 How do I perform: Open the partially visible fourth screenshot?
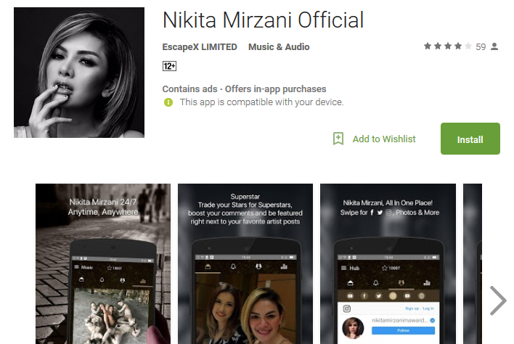473,263
